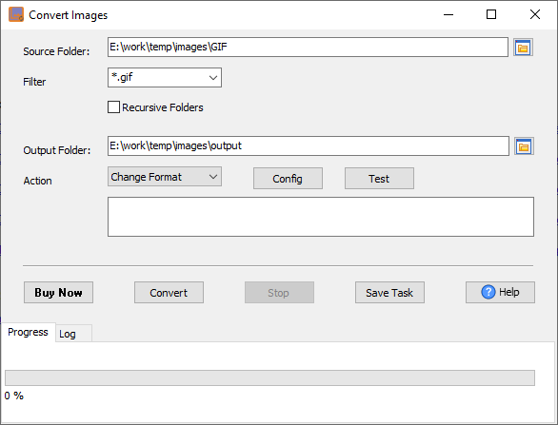Select the Progress tab
The height and width of the screenshot is (425, 558).
[x=29, y=332]
